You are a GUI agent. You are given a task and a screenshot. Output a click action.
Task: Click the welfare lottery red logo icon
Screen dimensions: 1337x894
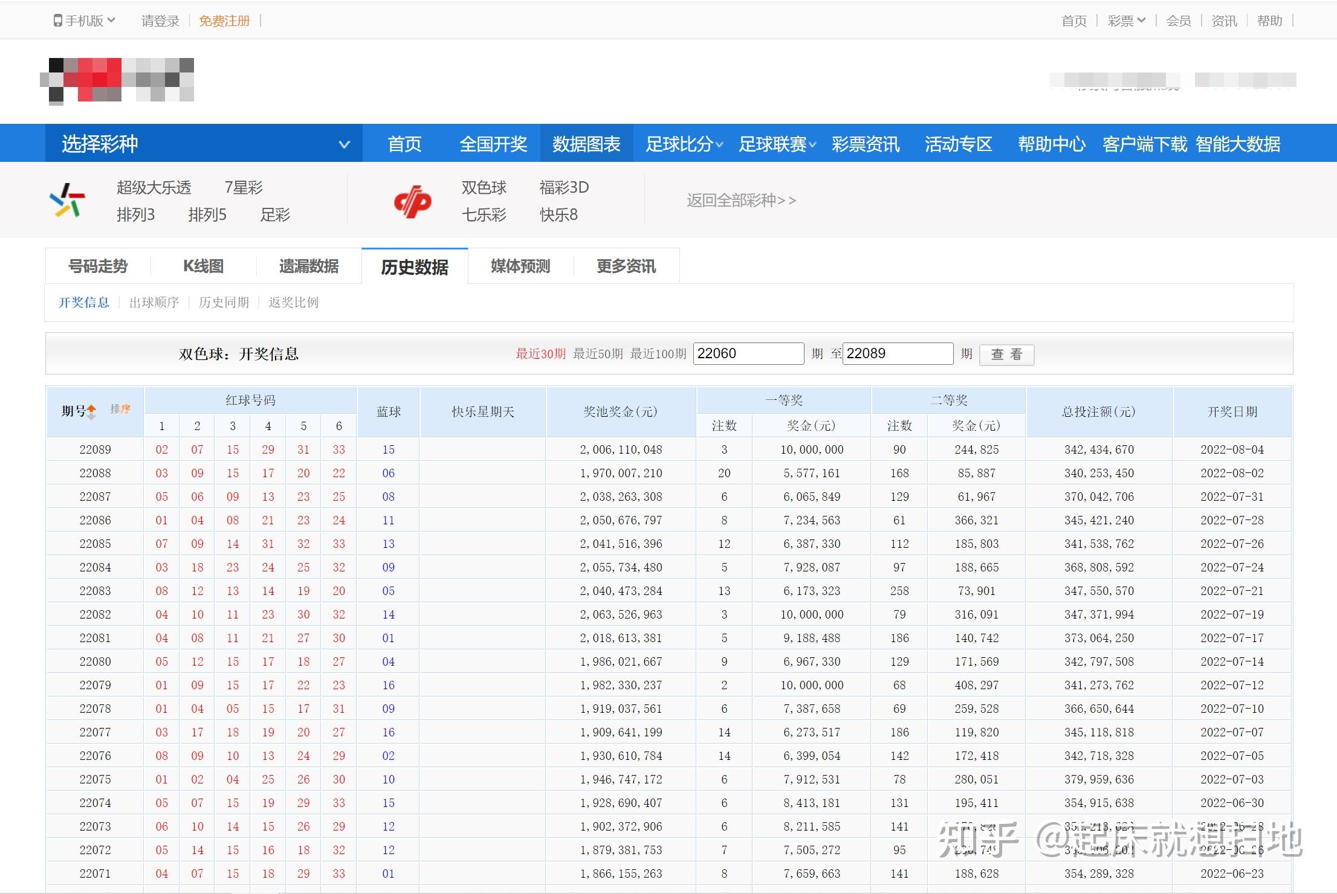413,202
